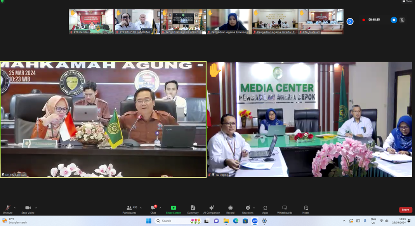Screen dimensions: 415x226
Task: Expand the Participants options arrow
Action: click(141, 208)
